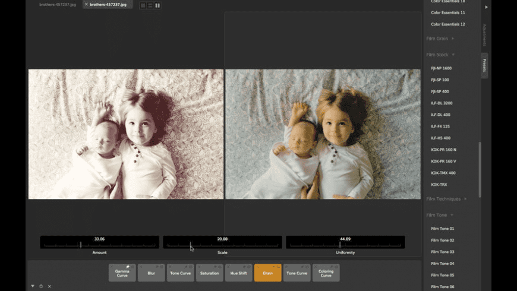Select the Gamma Curve adjustment node
Image resolution: width=517 pixels, height=291 pixels.
tap(122, 273)
